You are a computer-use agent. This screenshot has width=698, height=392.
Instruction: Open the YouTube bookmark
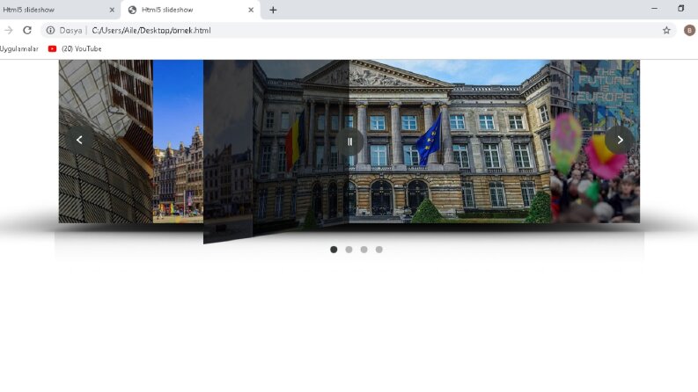coord(75,49)
